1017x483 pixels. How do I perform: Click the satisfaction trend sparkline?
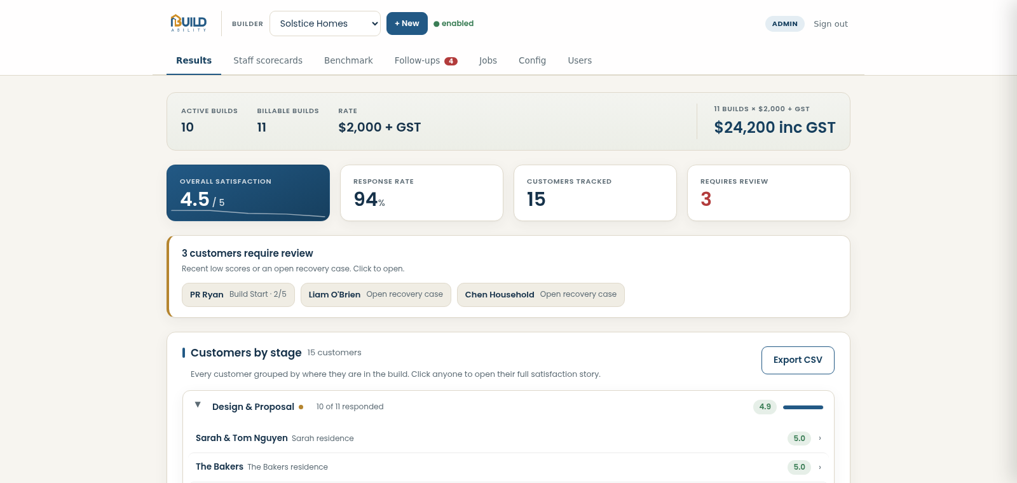click(248, 214)
